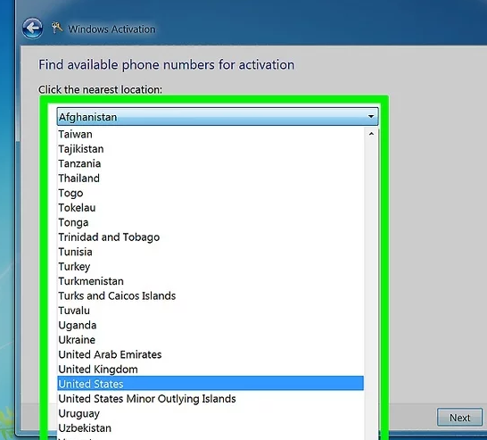Viewport: 487px width, 440px height.
Task: Select Taiwan from the location list
Action: [x=210, y=134]
